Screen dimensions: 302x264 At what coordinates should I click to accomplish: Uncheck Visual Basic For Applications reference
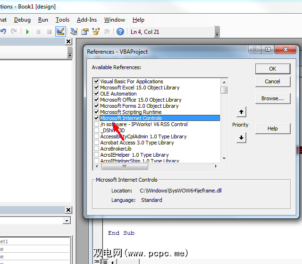point(96,81)
